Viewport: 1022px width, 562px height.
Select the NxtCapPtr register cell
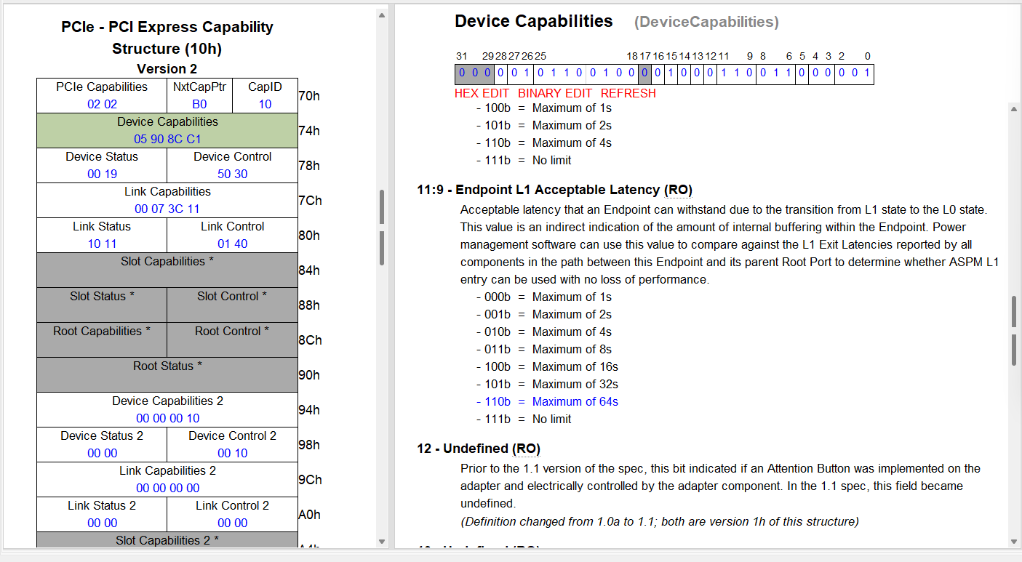pyautogui.click(x=200, y=95)
